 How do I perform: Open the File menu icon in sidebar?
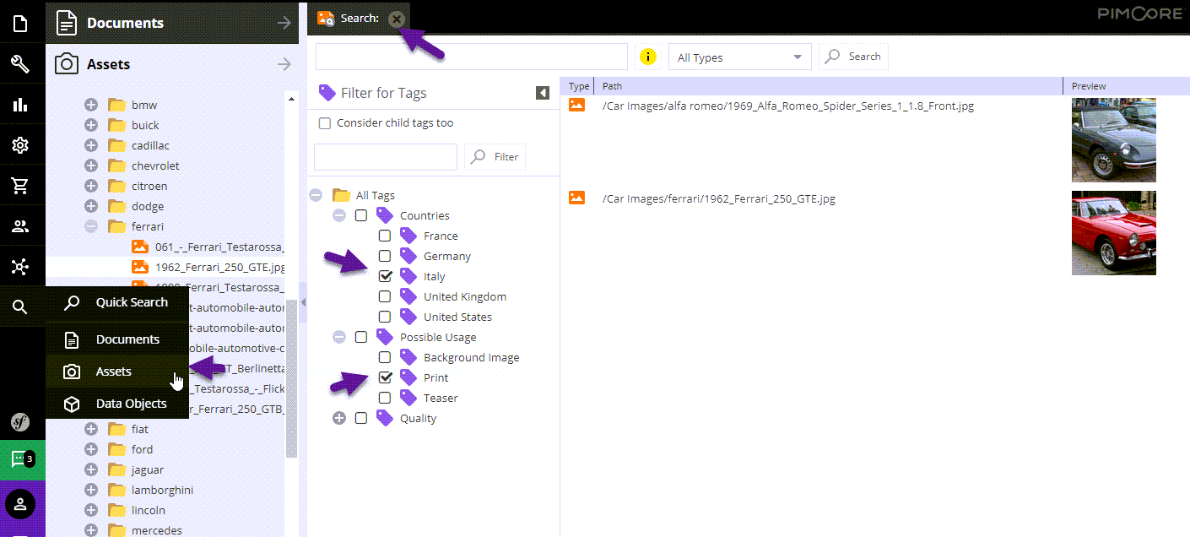tap(20, 24)
